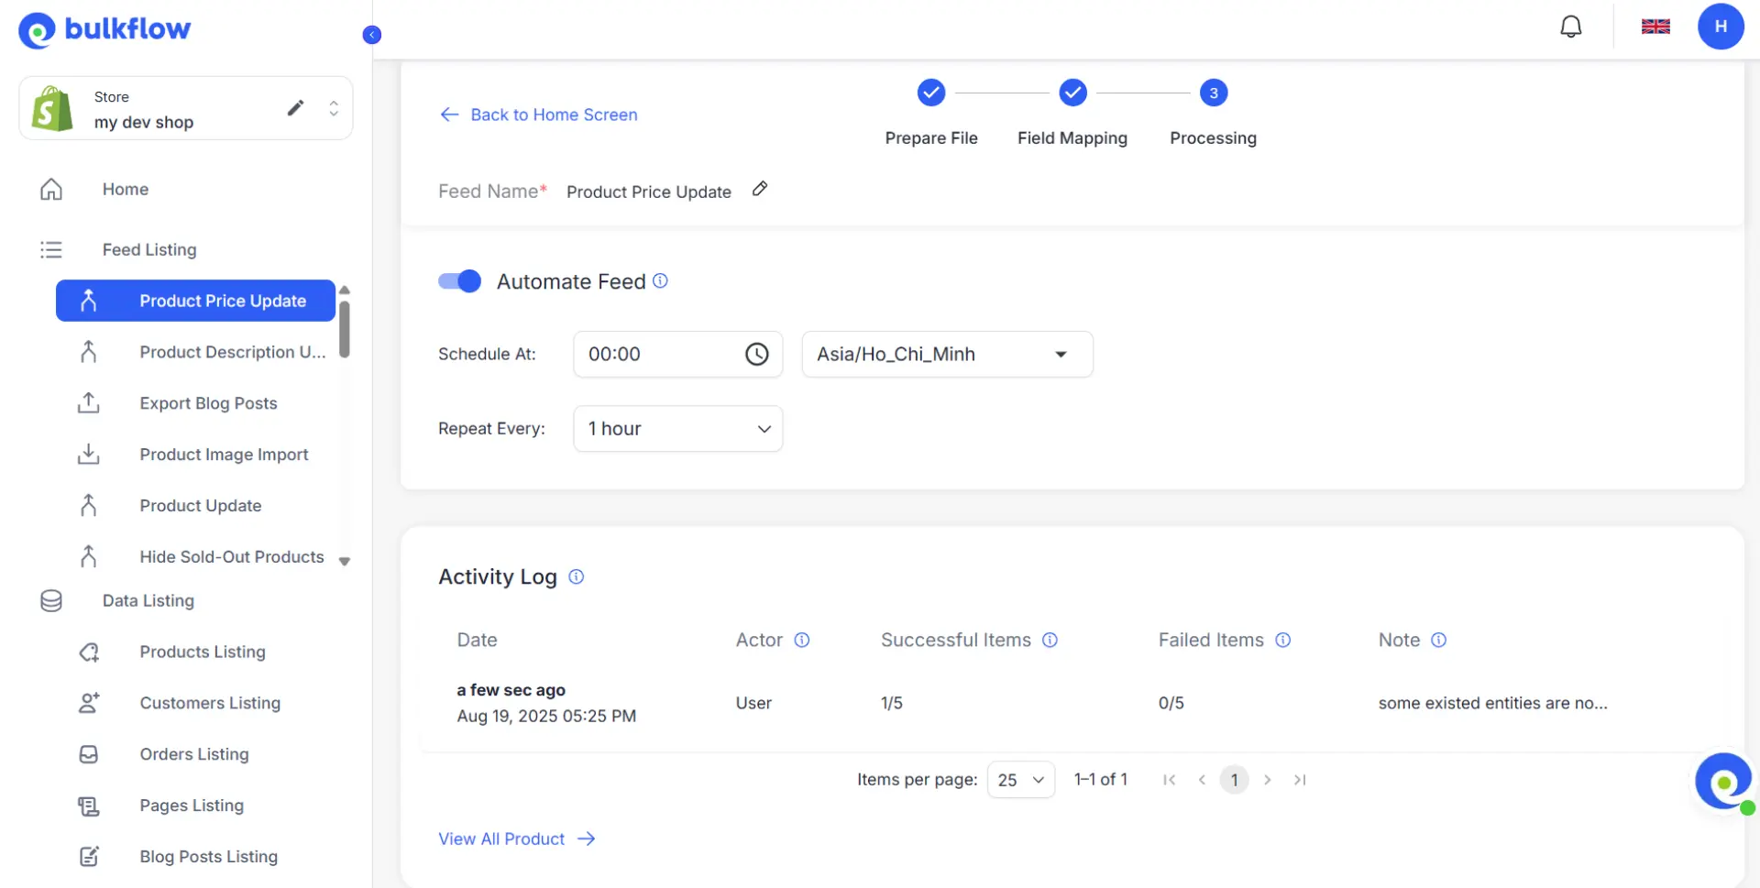
Task: Open the Items per page dropdown
Action: coord(1020,779)
